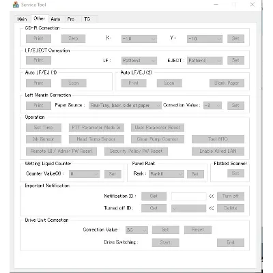
Task: Click the Ink Sensor button
Action: (44, 139)
